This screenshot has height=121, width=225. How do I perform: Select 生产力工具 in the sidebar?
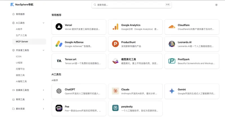[21, 35]
